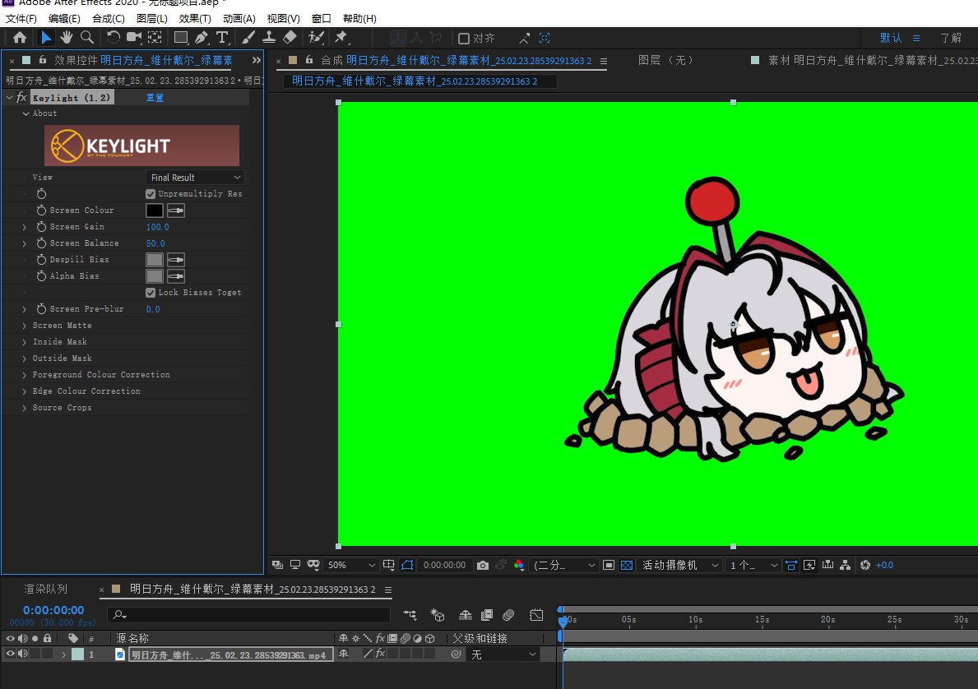Open the 图层(L) menu
Screen dimensions: 978x689
(x=151, y=19)
